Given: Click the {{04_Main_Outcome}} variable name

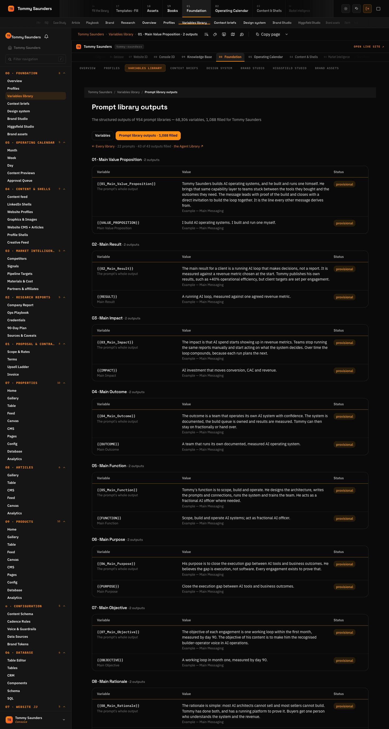Looking at the screenshot, I should [116, 416].
